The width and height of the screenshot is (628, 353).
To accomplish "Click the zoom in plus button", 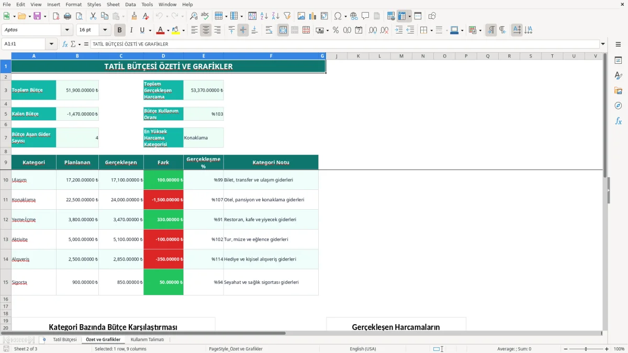I will [x=607, y=349].
